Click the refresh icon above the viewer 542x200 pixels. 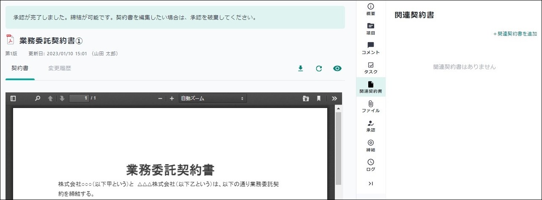(319, 68)
